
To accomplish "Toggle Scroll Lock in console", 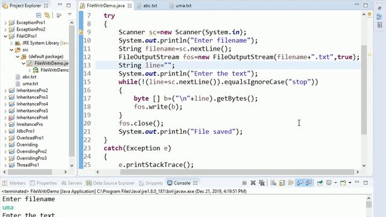I will click(x=282, y=183).
